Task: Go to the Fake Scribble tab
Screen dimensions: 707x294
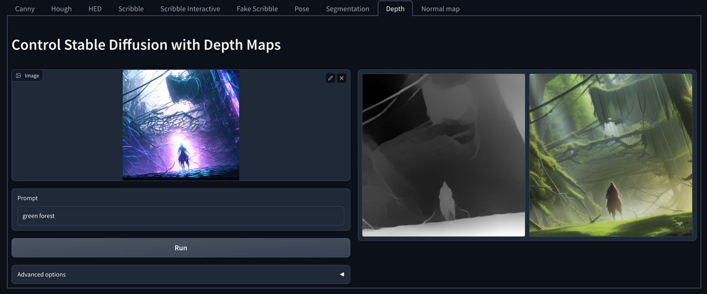Action: (257, 9)
